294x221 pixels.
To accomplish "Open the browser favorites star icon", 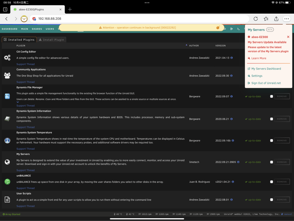I will [x=266, y=19].
